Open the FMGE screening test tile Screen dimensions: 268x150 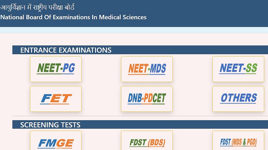click(56, 143)
